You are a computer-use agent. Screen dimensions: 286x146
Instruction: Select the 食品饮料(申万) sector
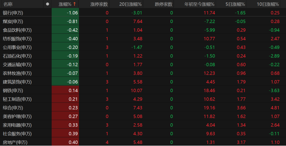[x=17, y=30]
